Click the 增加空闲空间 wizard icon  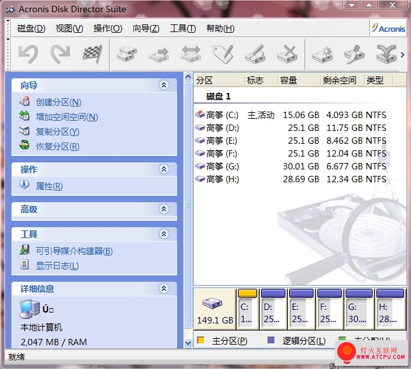[x=24, y=116]
